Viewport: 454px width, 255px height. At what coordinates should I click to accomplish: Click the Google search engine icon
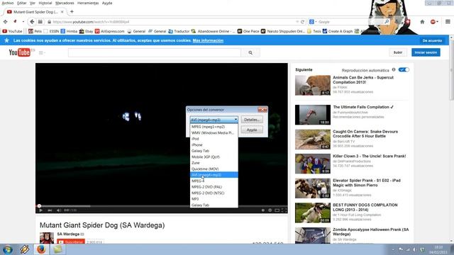(311, 22)
